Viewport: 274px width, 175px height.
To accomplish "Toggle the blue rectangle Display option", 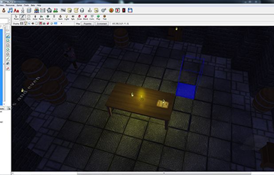I will point(56,24).
